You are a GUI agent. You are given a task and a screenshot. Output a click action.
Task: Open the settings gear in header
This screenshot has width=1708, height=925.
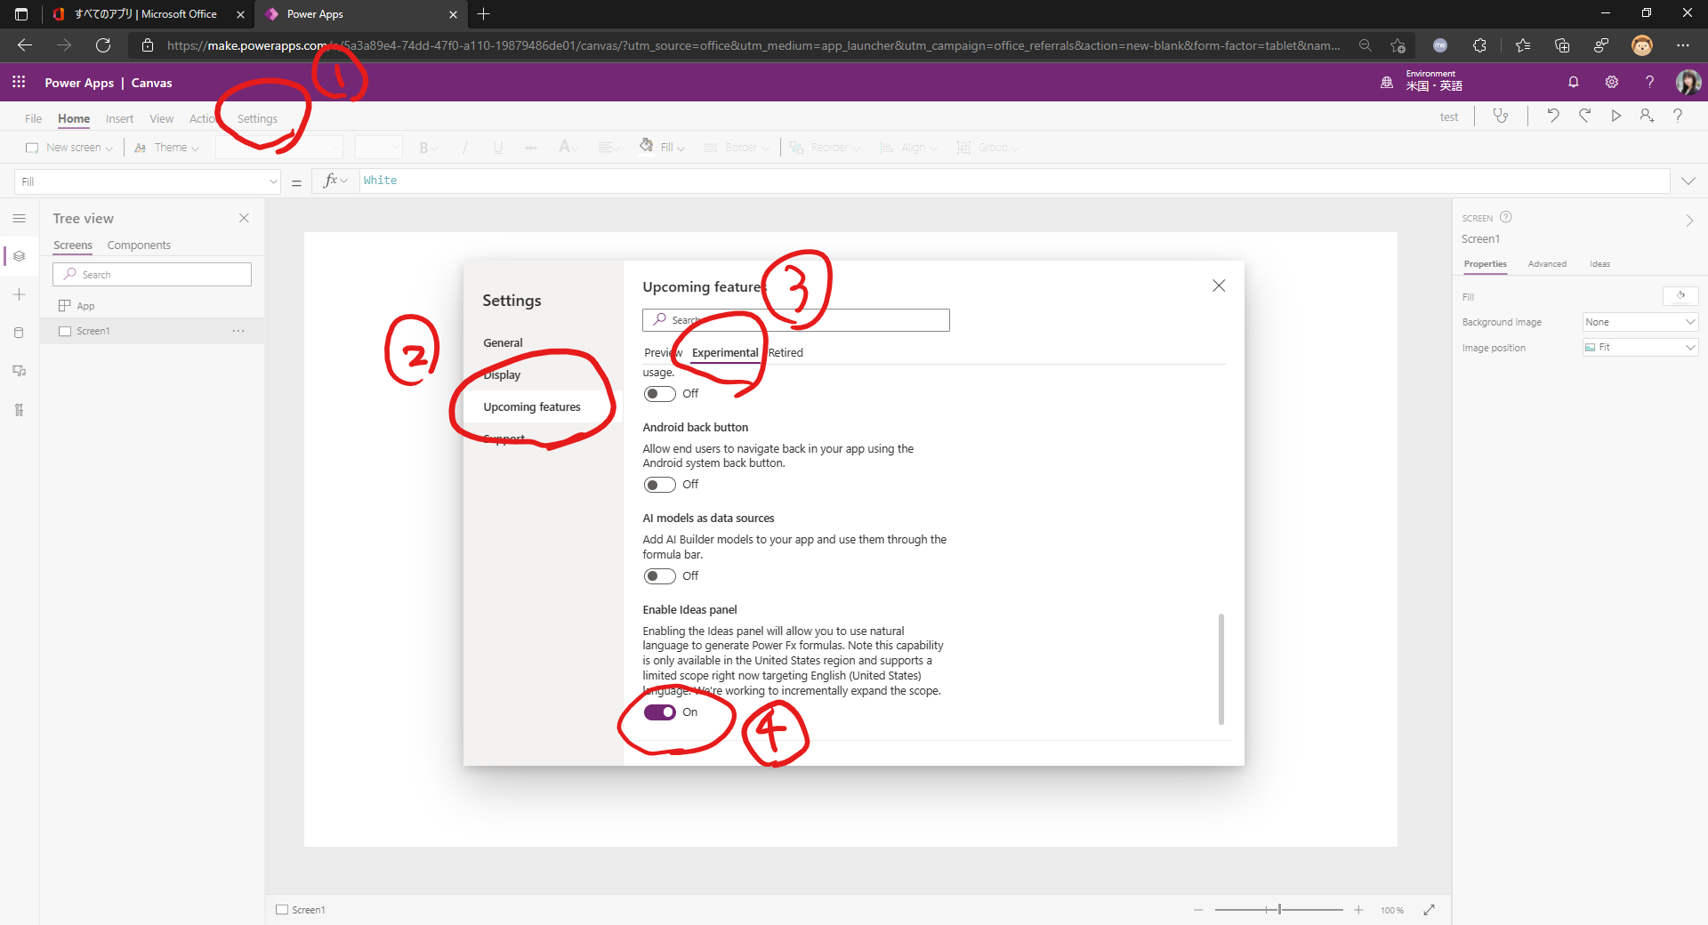(1611, 82)
